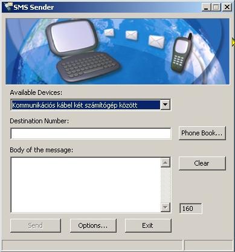Select the Kommunikációs kábel device combo box
The width and height of the screenshot is (235, 252).
(91, 105)
